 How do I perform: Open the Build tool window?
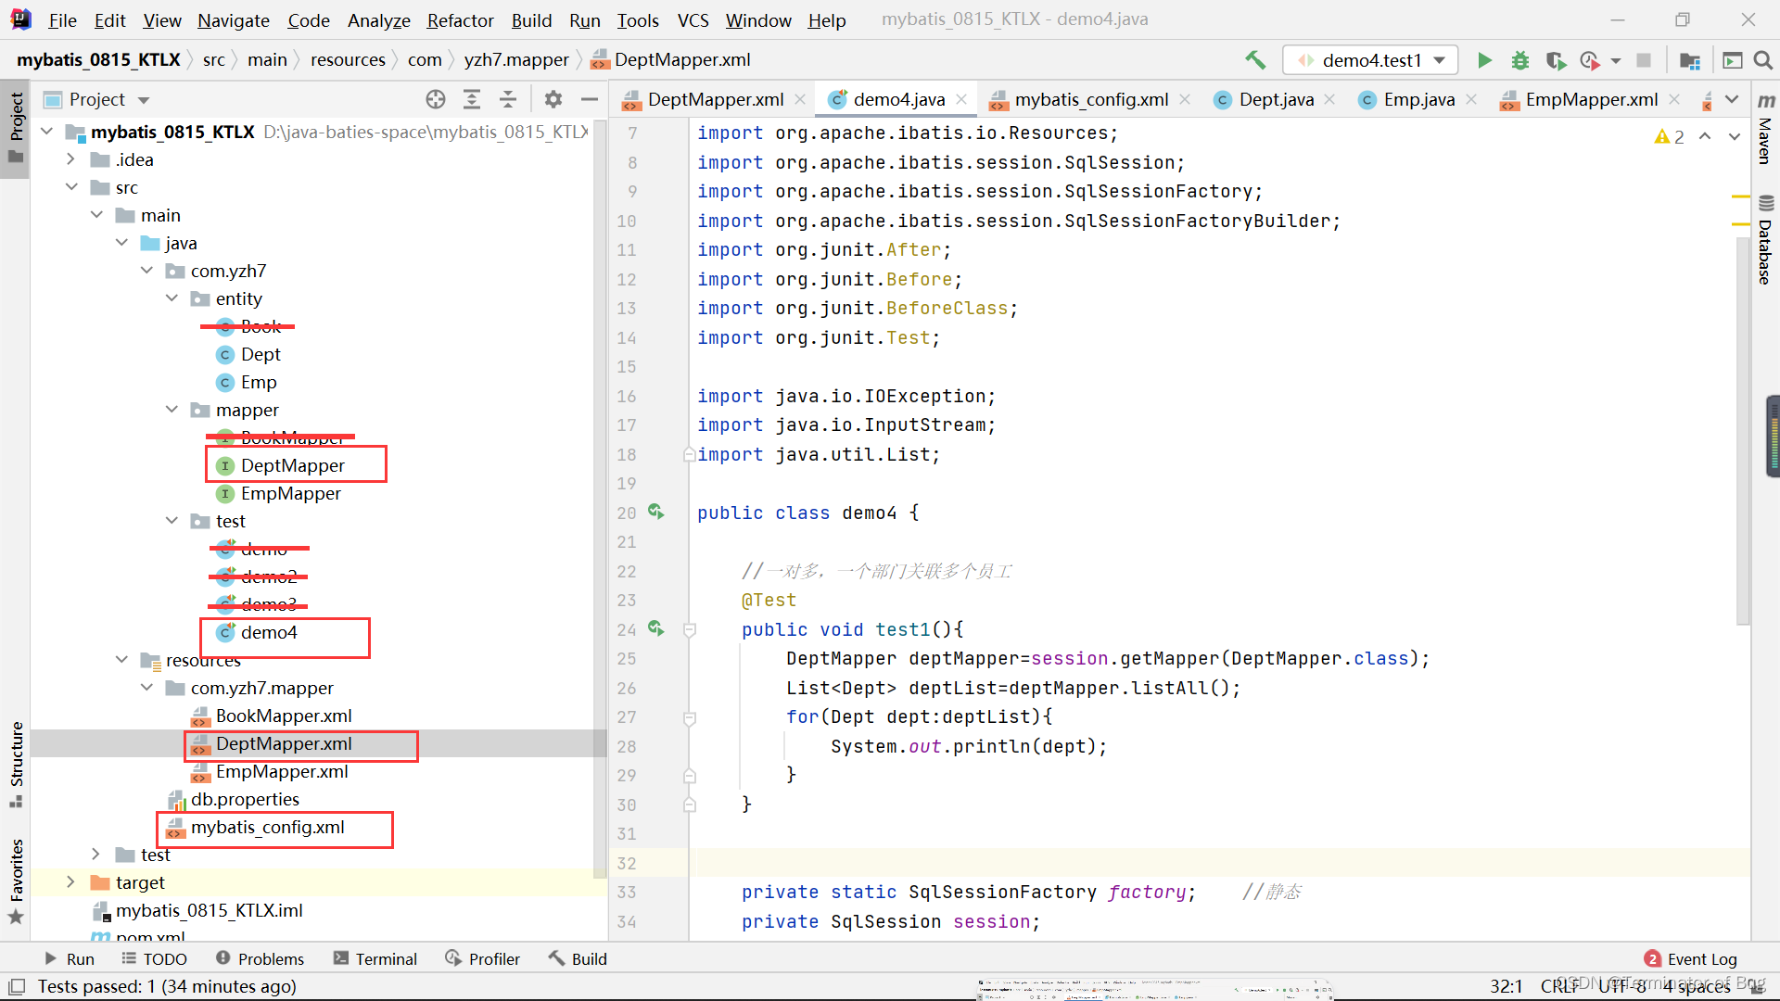[x=578, y=959]
